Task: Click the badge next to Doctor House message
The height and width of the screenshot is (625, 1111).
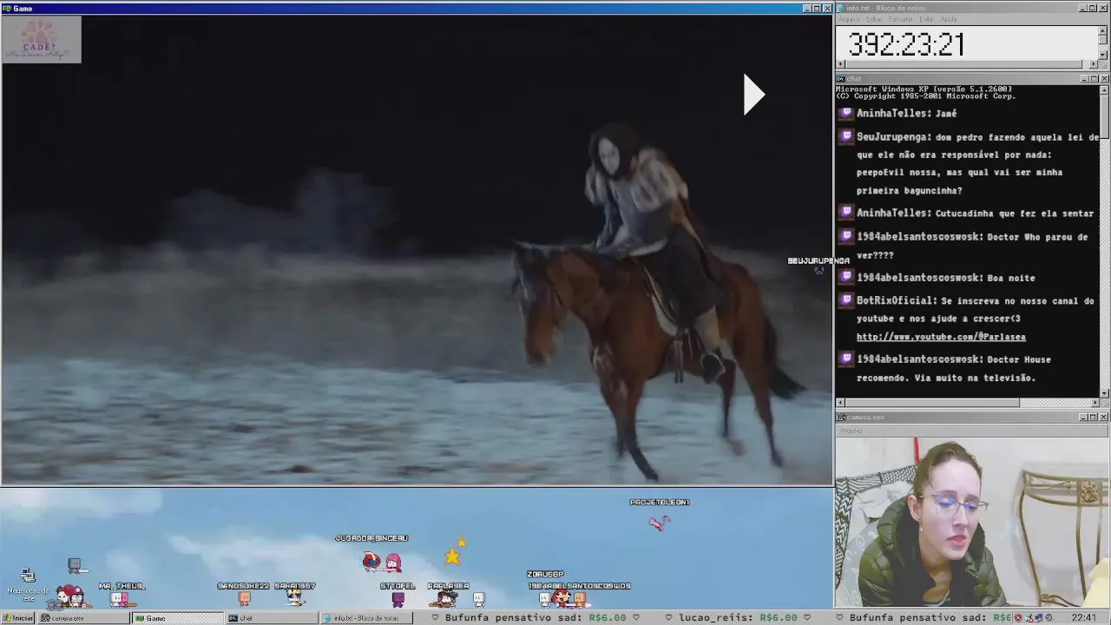Action: coord(846,359)
